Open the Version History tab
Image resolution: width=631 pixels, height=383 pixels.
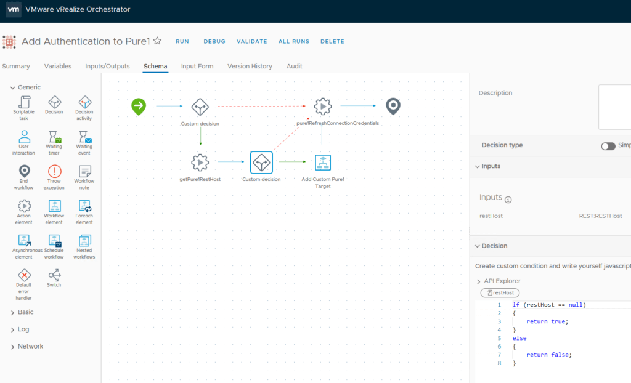tap(250, 66)
